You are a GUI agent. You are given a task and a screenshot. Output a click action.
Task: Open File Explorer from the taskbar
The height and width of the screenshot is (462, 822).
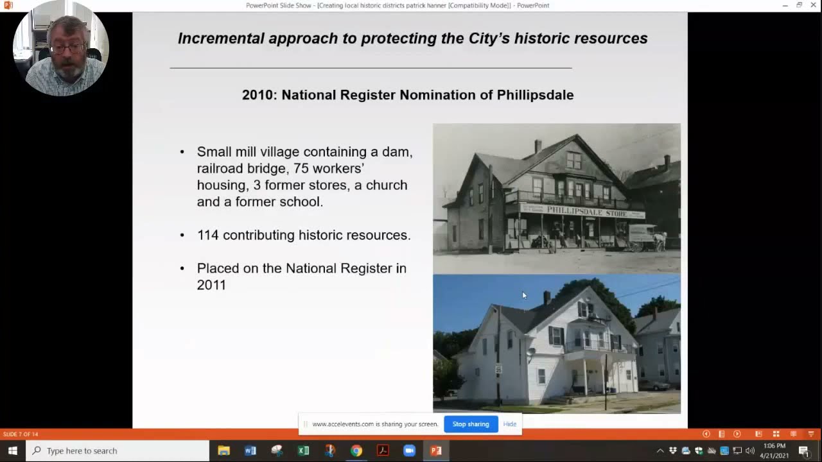coord(223,450)
